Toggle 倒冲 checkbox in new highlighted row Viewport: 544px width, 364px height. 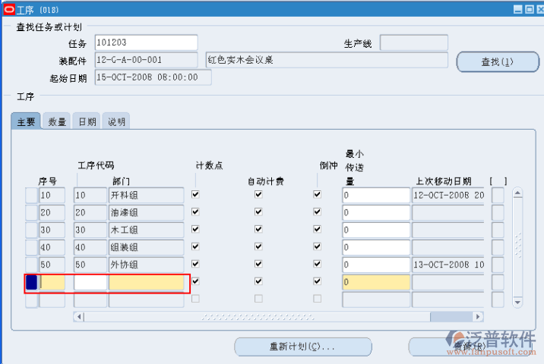tap(317, 281)
